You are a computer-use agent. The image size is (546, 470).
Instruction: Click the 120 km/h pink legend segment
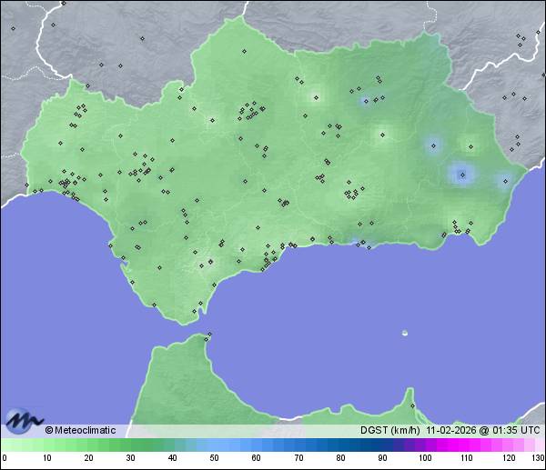[508, 445]
